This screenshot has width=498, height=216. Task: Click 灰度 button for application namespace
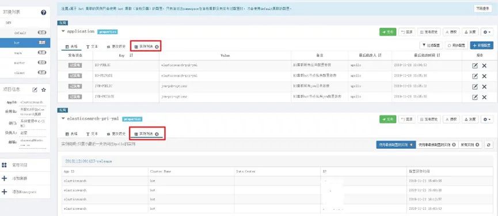(x=470, y=32)
